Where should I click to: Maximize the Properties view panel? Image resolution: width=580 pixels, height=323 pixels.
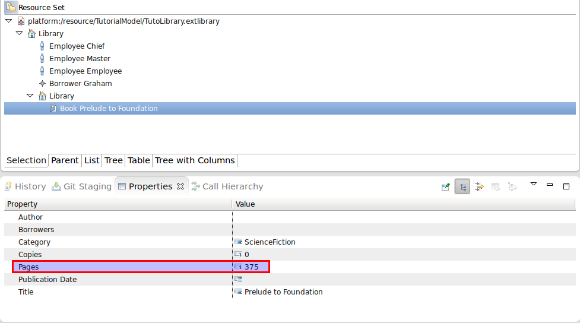pos(566,186)
